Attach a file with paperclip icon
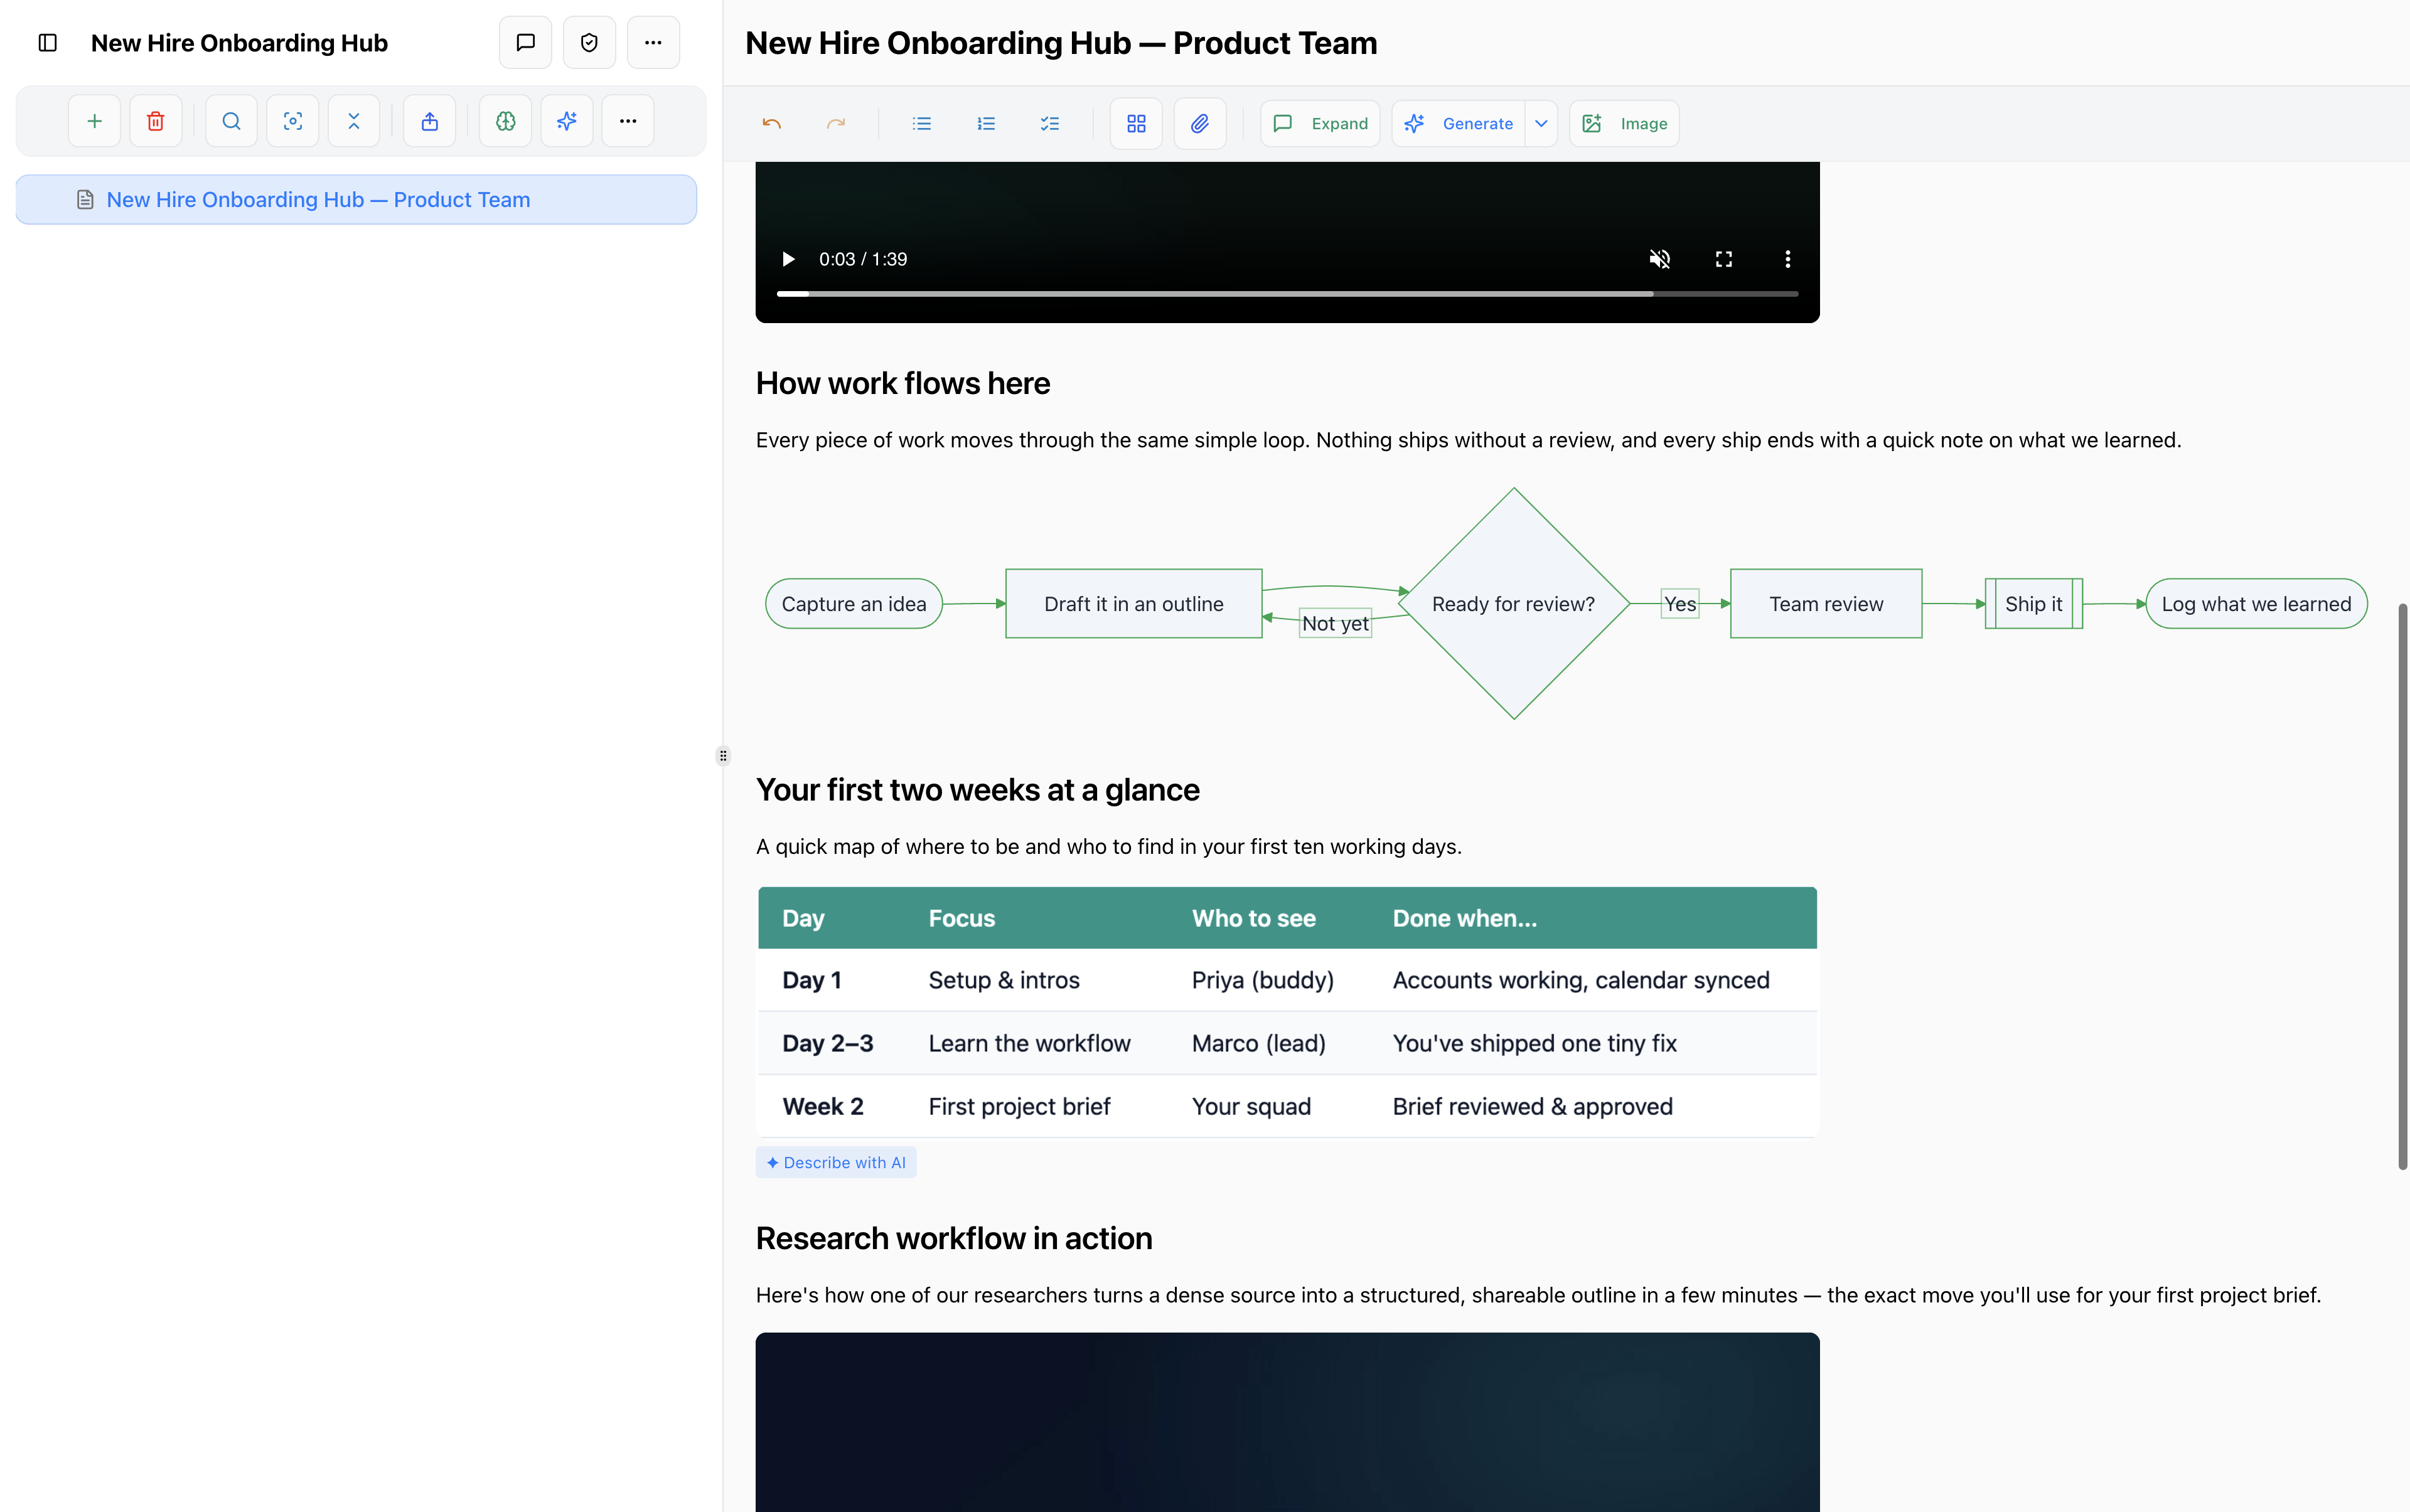 (x=1199, y=123)
